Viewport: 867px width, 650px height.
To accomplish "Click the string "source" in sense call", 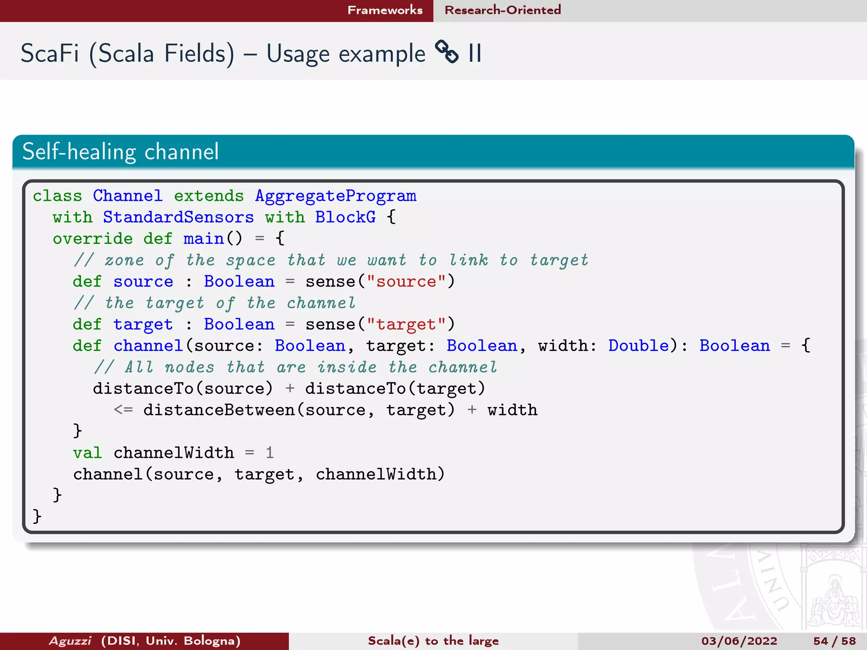I will coord(406,281).
